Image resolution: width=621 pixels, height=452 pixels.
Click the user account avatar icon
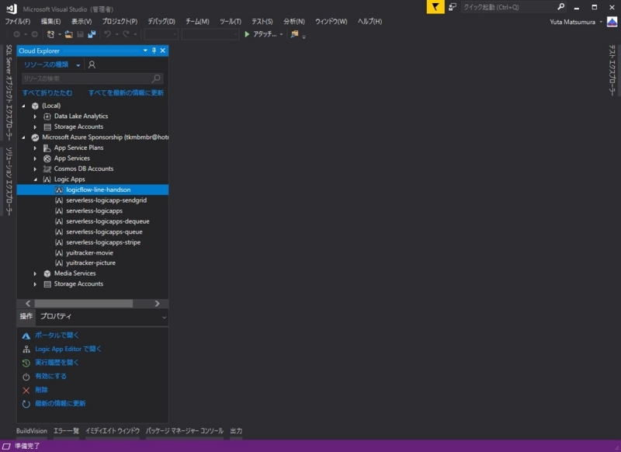pos(612,22)
